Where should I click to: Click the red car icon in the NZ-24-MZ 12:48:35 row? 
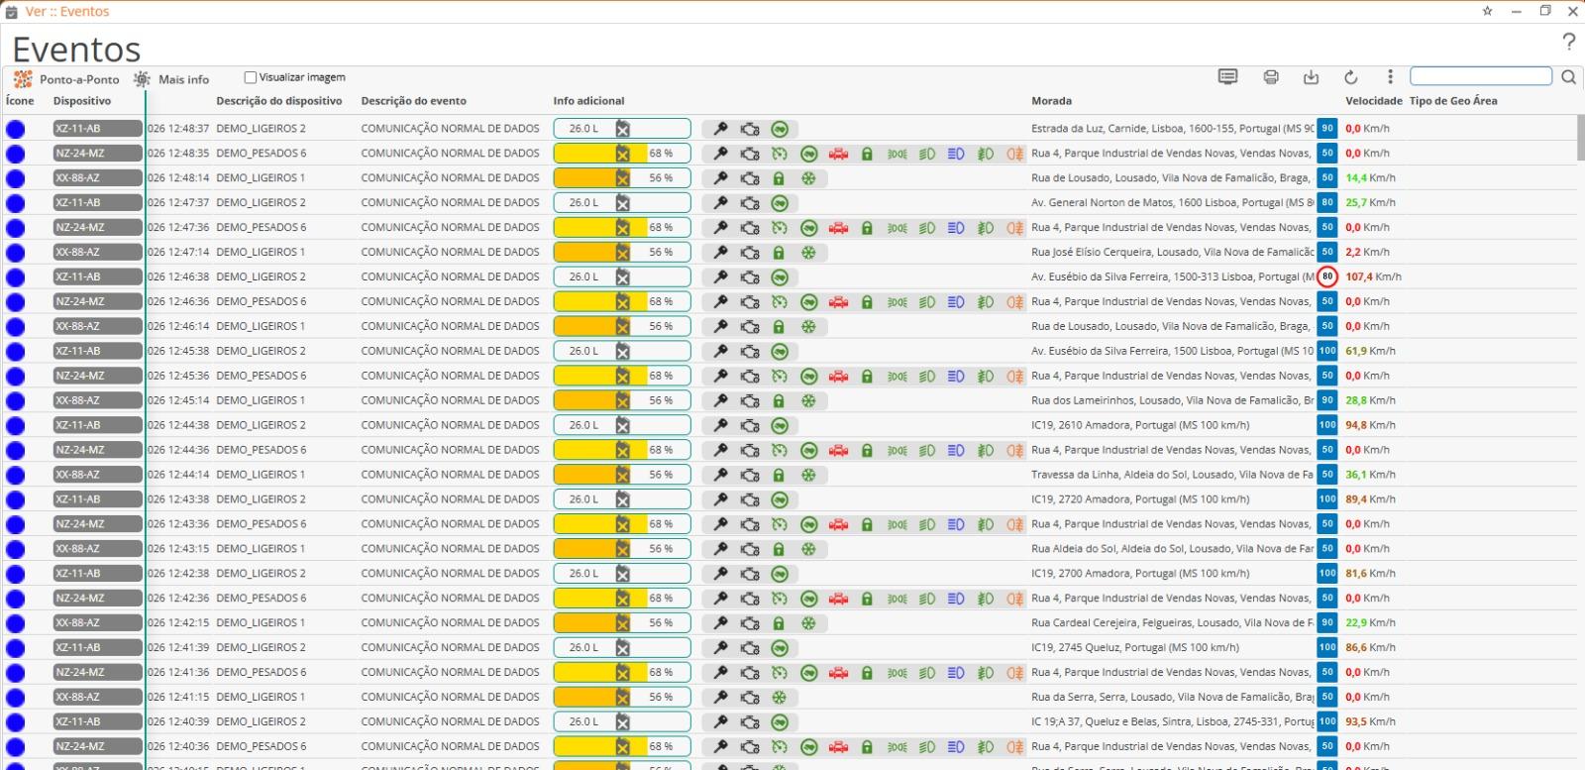click(x=838, y=154)
